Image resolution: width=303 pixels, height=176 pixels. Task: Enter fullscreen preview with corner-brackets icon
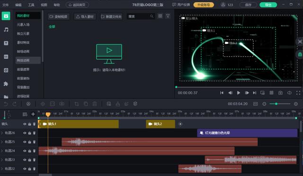[x=298, y=93]
